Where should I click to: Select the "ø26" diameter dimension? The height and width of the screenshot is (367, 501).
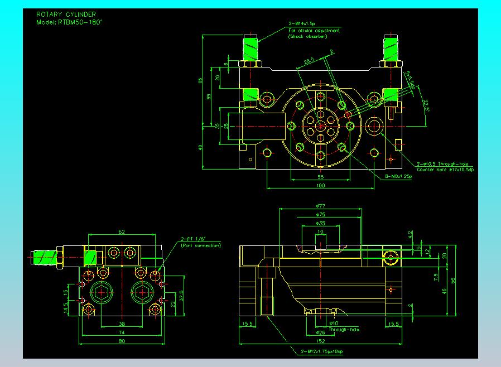pos(320,332)
